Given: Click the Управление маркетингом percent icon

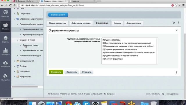Looking at the screenshot, I should coord(18,19).
